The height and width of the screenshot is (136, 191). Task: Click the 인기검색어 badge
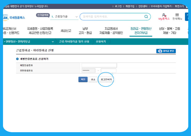click(x=43, y=15)
